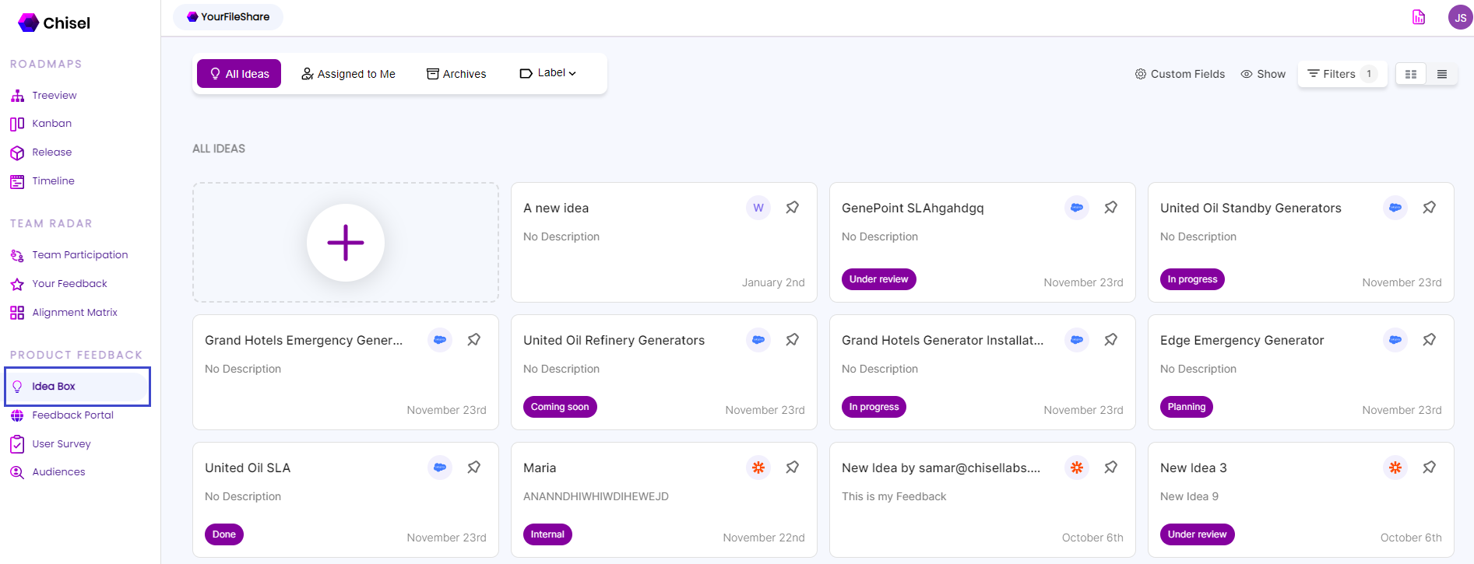Open Custom Fields settings

[1180, 74]
